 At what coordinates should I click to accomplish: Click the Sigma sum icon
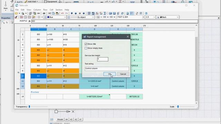coord(105,13)
